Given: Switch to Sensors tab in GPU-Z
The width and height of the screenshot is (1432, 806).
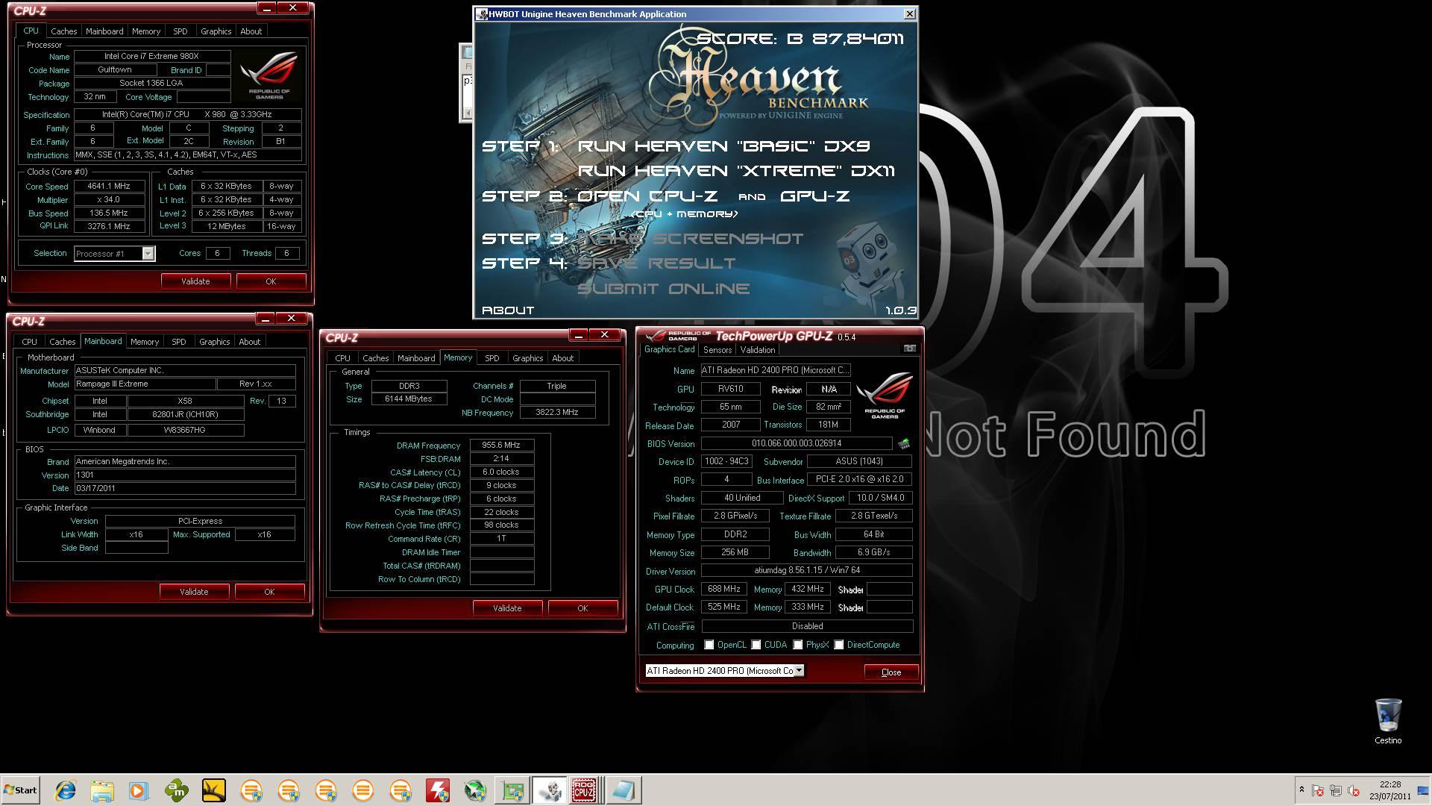Looking at the screenshot, I should pos(717,350).
